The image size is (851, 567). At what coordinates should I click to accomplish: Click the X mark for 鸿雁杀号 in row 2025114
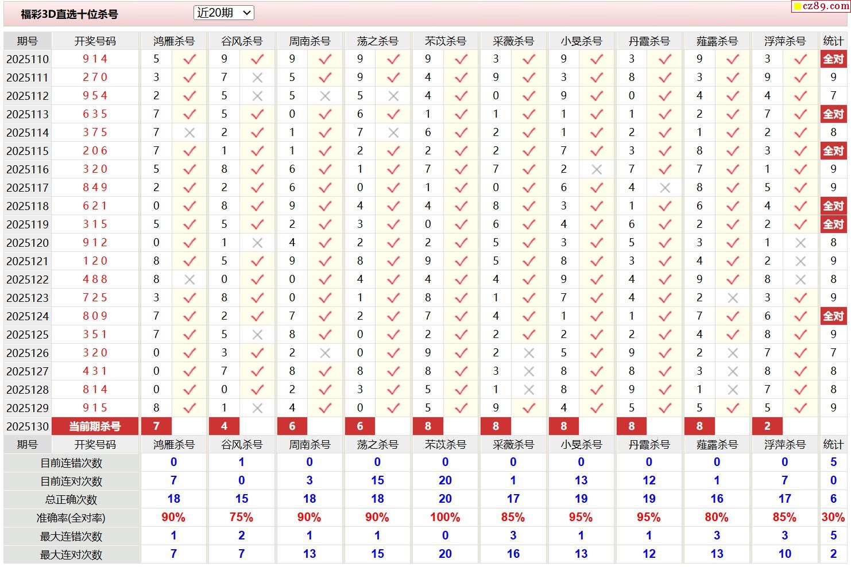pyautogui.click(x=189, y=133)
